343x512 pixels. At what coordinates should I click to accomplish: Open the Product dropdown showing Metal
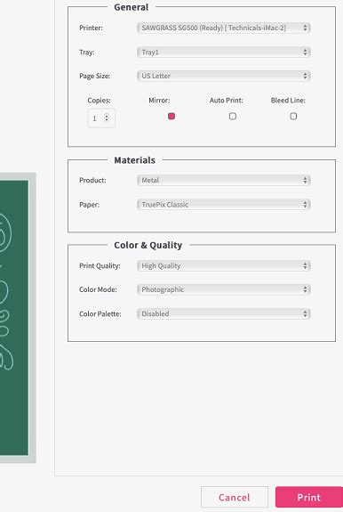click(x=223, y=180)
